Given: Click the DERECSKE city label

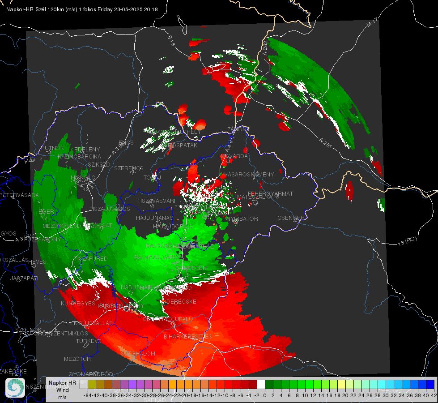Looking at the screenshot, I should coord(181,301).
